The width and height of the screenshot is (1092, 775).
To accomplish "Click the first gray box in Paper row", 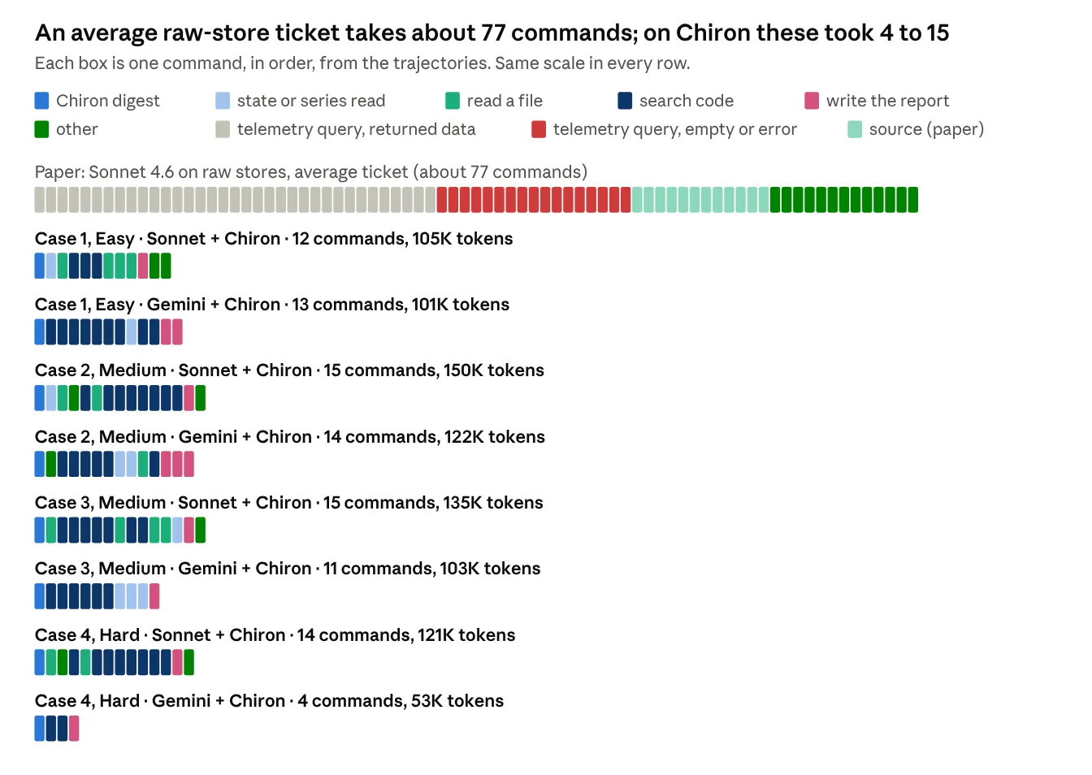I will pyautogui.click(x=40, y=200).
